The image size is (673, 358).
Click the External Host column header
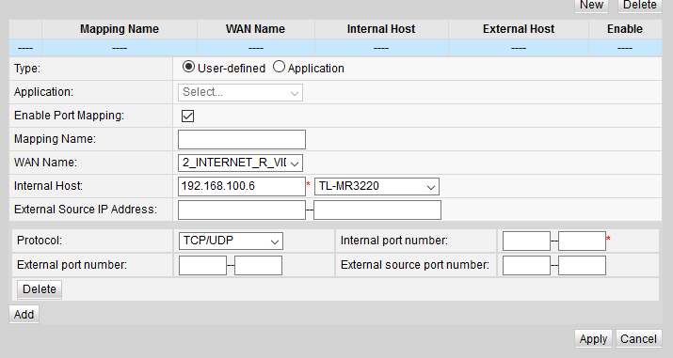[x=519, y=29]
